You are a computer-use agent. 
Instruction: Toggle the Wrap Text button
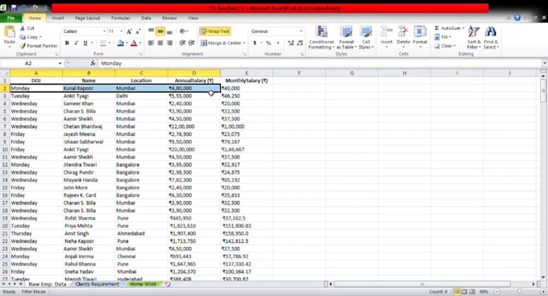(x=215, y=31)
